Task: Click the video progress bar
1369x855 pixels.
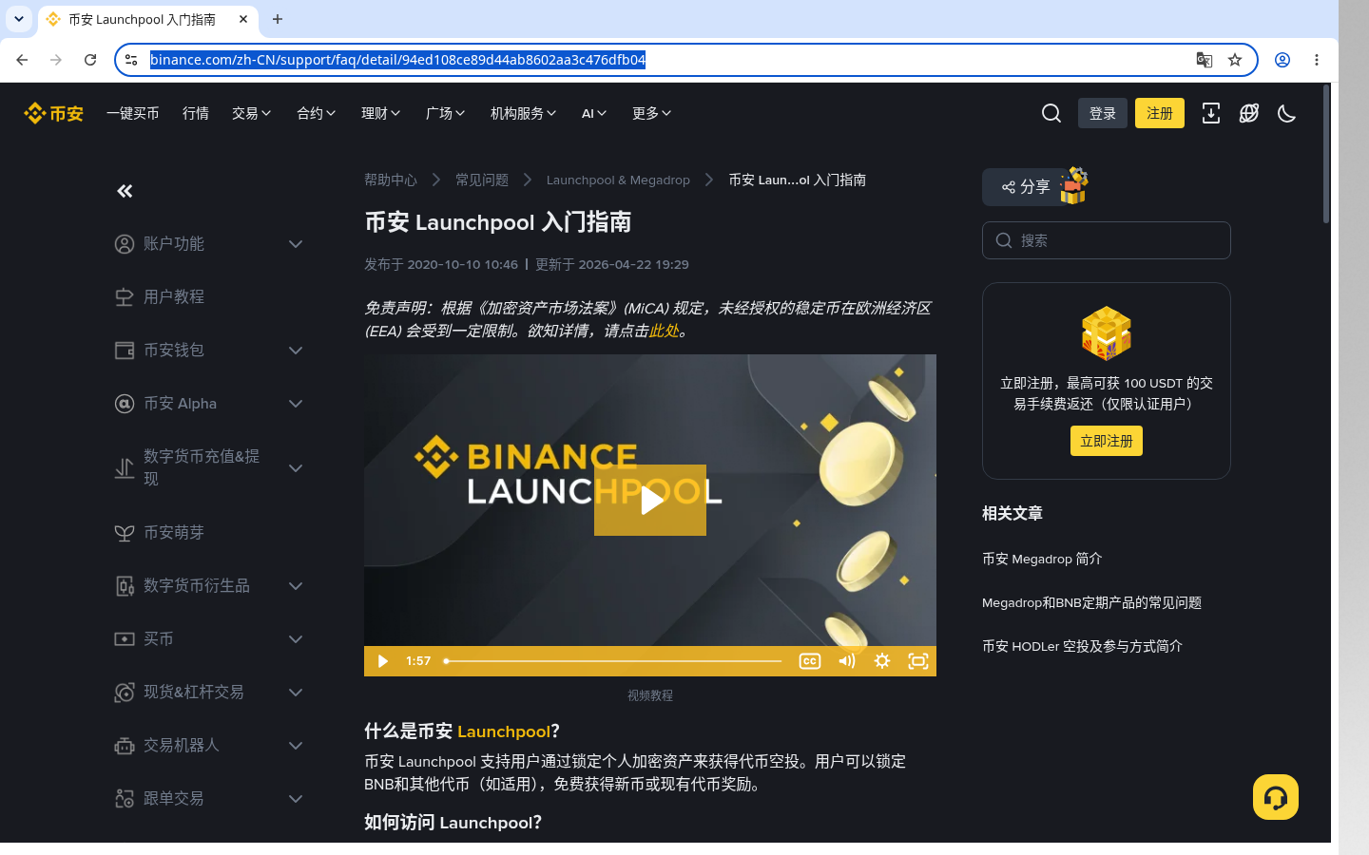Action: tap(613, 661)
